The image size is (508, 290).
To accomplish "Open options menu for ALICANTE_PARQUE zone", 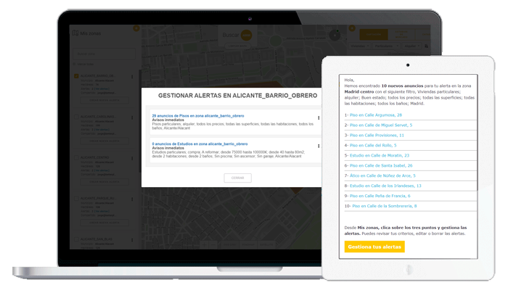I will [132, 199].
